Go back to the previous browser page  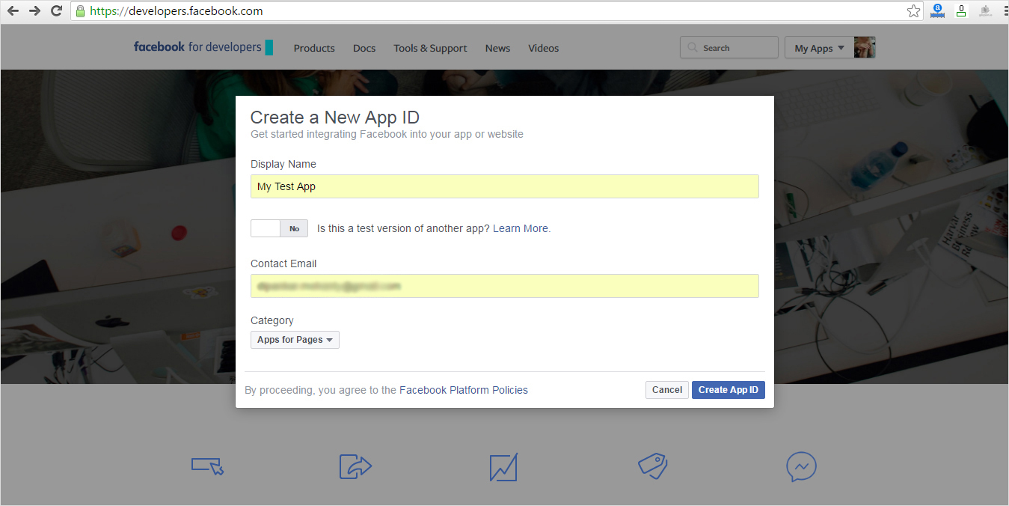click(x=13, y=11)
